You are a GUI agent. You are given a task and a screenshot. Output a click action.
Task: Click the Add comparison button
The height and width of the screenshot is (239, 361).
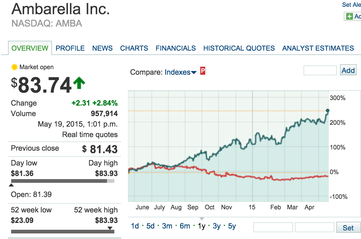point(348,70)
